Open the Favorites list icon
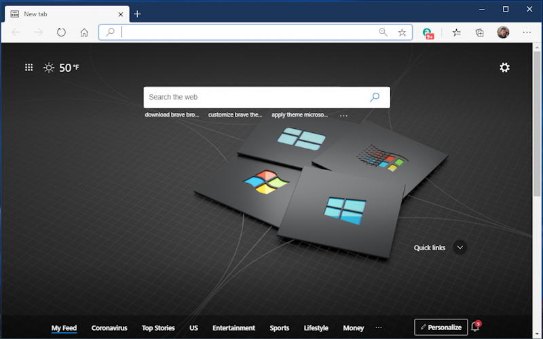 [457, 32]
